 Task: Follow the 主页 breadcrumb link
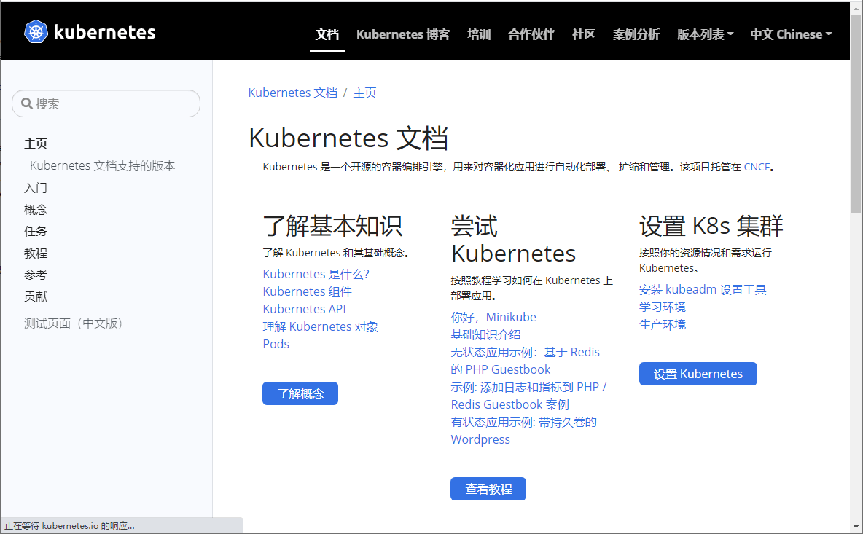[x=364, y=93]
